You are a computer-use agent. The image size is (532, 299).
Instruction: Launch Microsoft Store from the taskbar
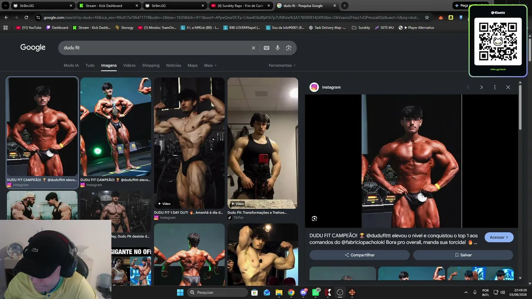click(x=254, y=292)
